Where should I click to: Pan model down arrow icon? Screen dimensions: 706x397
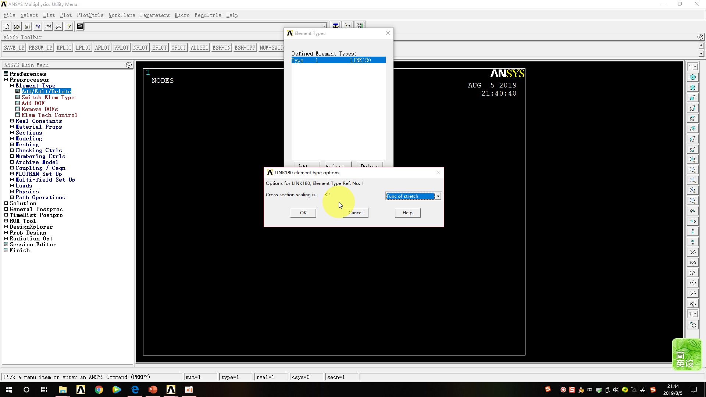click(693, 242)
